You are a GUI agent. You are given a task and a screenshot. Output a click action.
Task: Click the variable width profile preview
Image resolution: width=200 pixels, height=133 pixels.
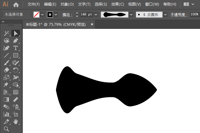pyautogui.click(x=114, y=14)
